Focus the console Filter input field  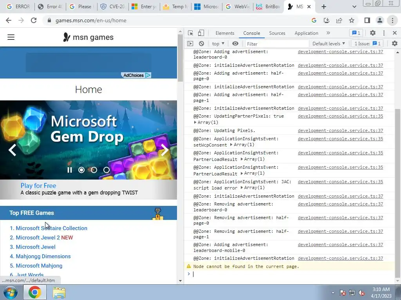[x=277, y=44]
